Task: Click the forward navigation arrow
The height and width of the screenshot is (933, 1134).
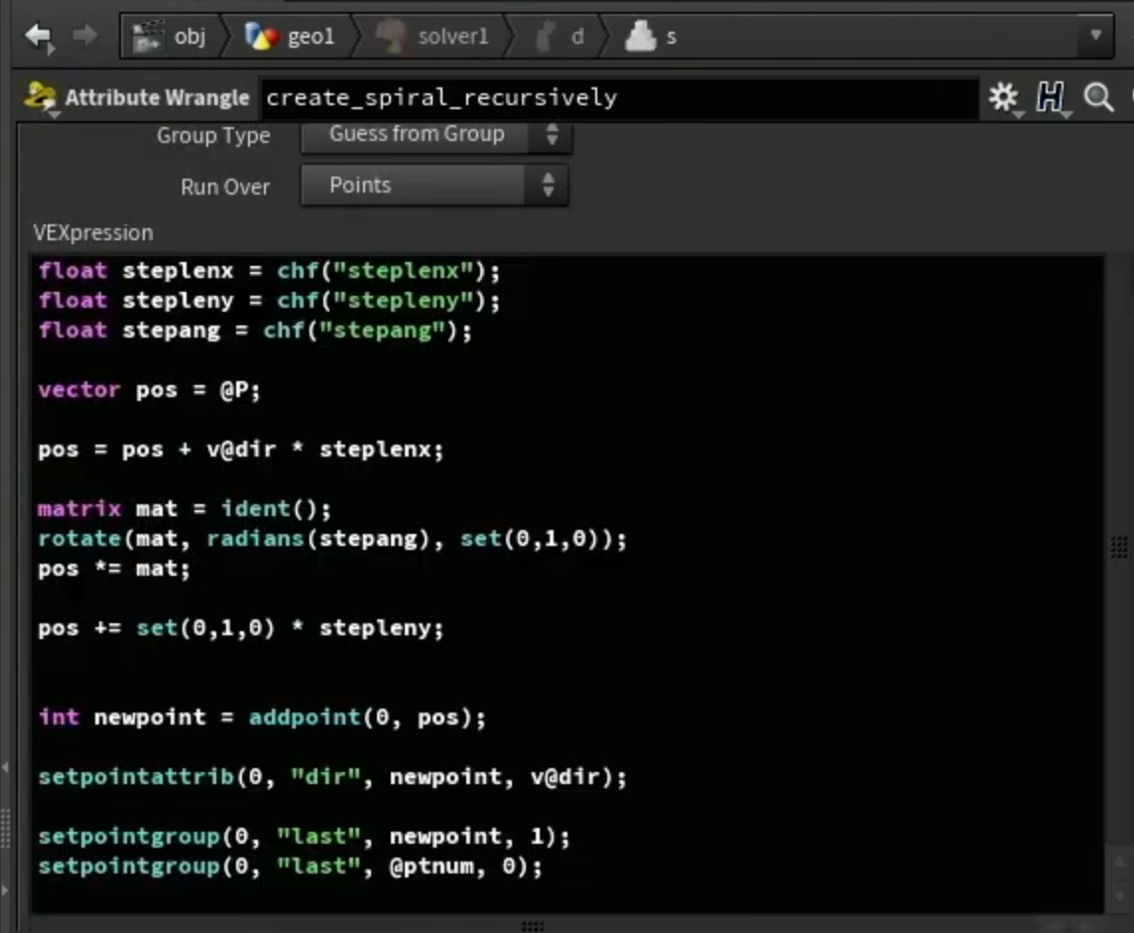Action: pos(85,35)
